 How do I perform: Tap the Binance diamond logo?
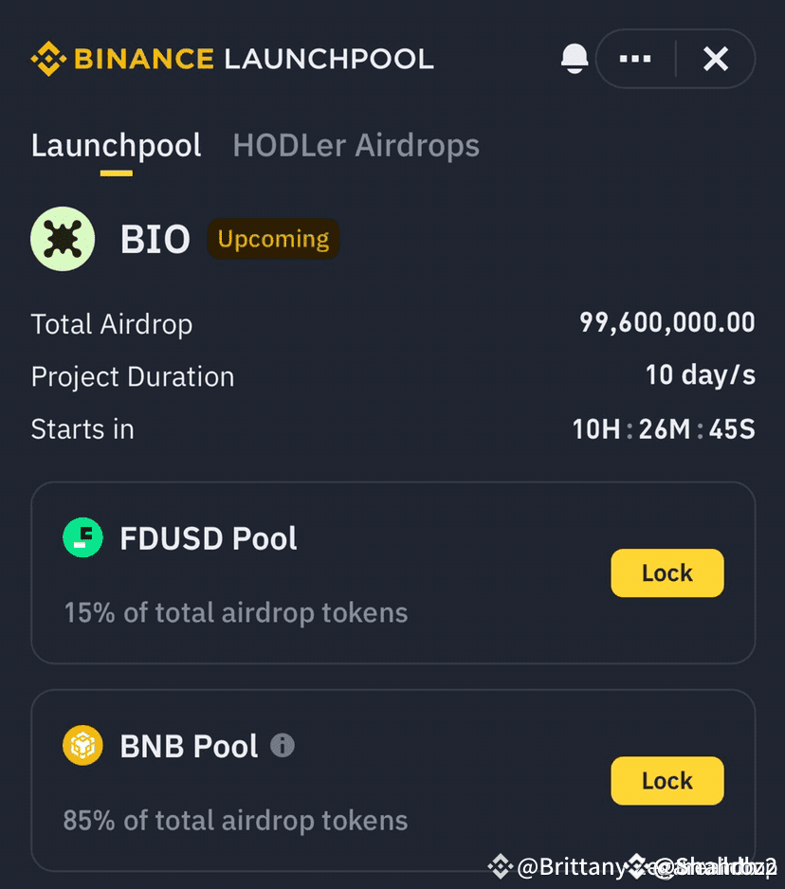pyautogui.click(x=48, y=59)
